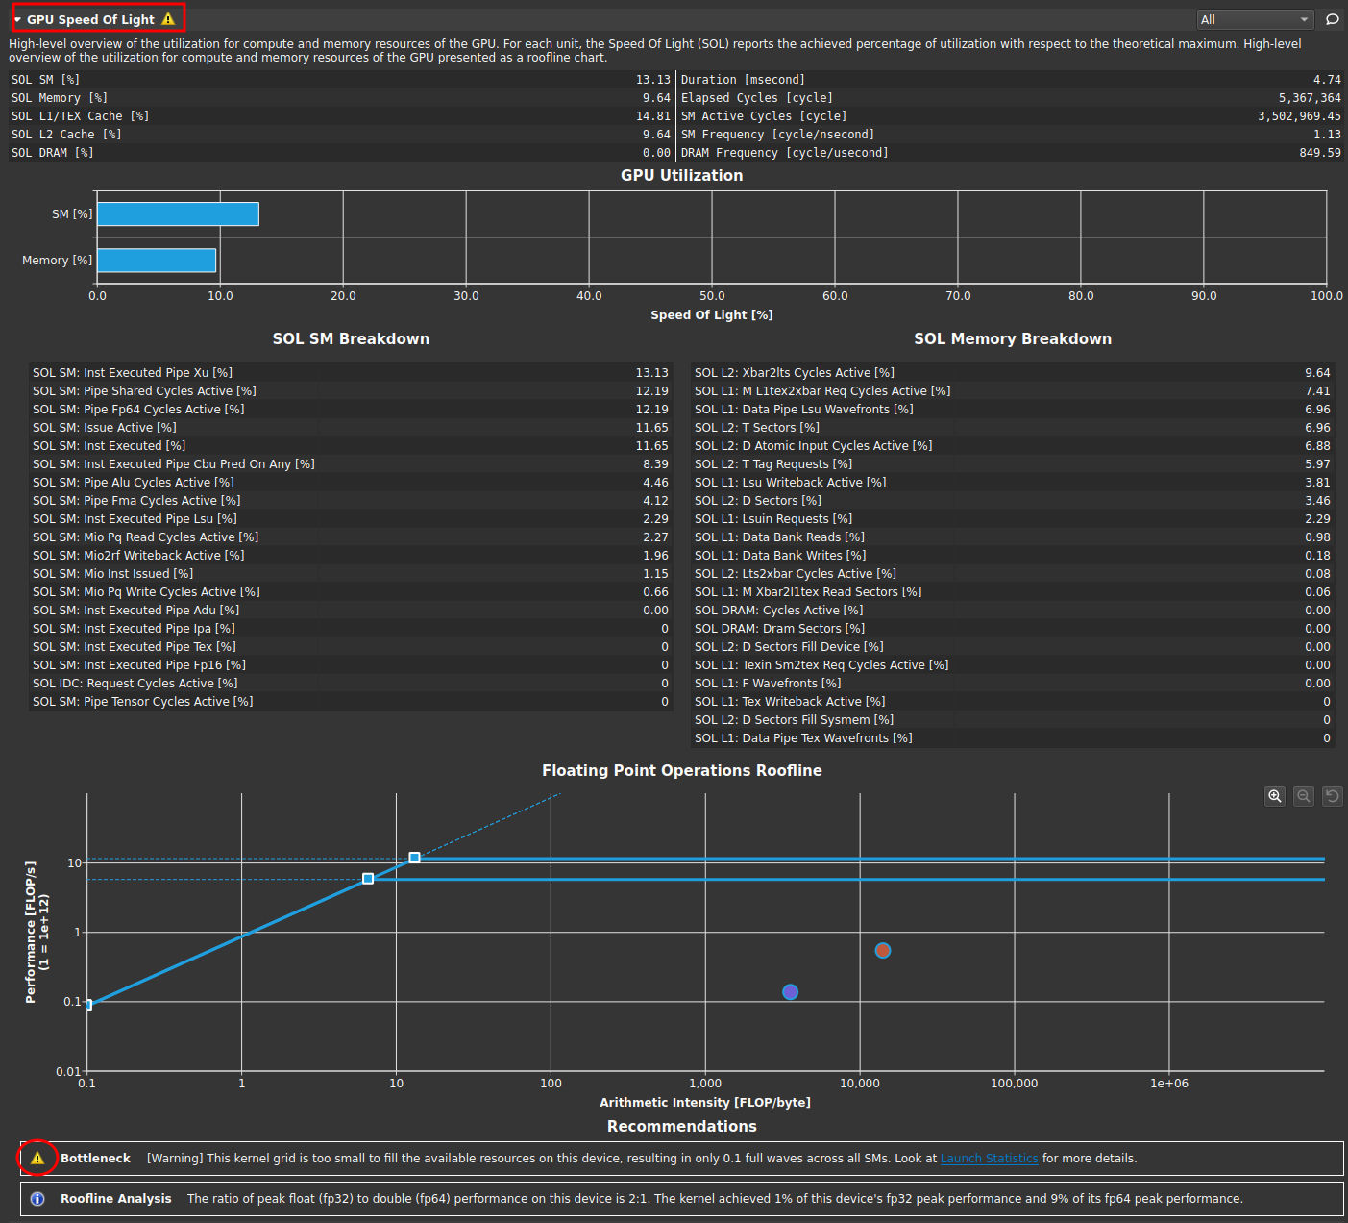This screenshot has height=1223, width=1348.
Task: Reset the roofline chart zoom level
Action: tap(1333, 796)
